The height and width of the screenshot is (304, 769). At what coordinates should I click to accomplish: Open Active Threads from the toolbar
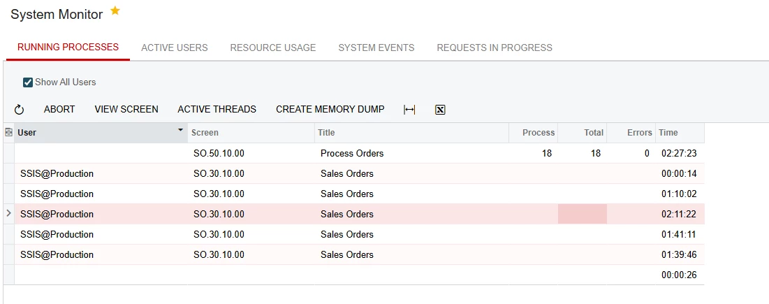[x=217, y=109]
